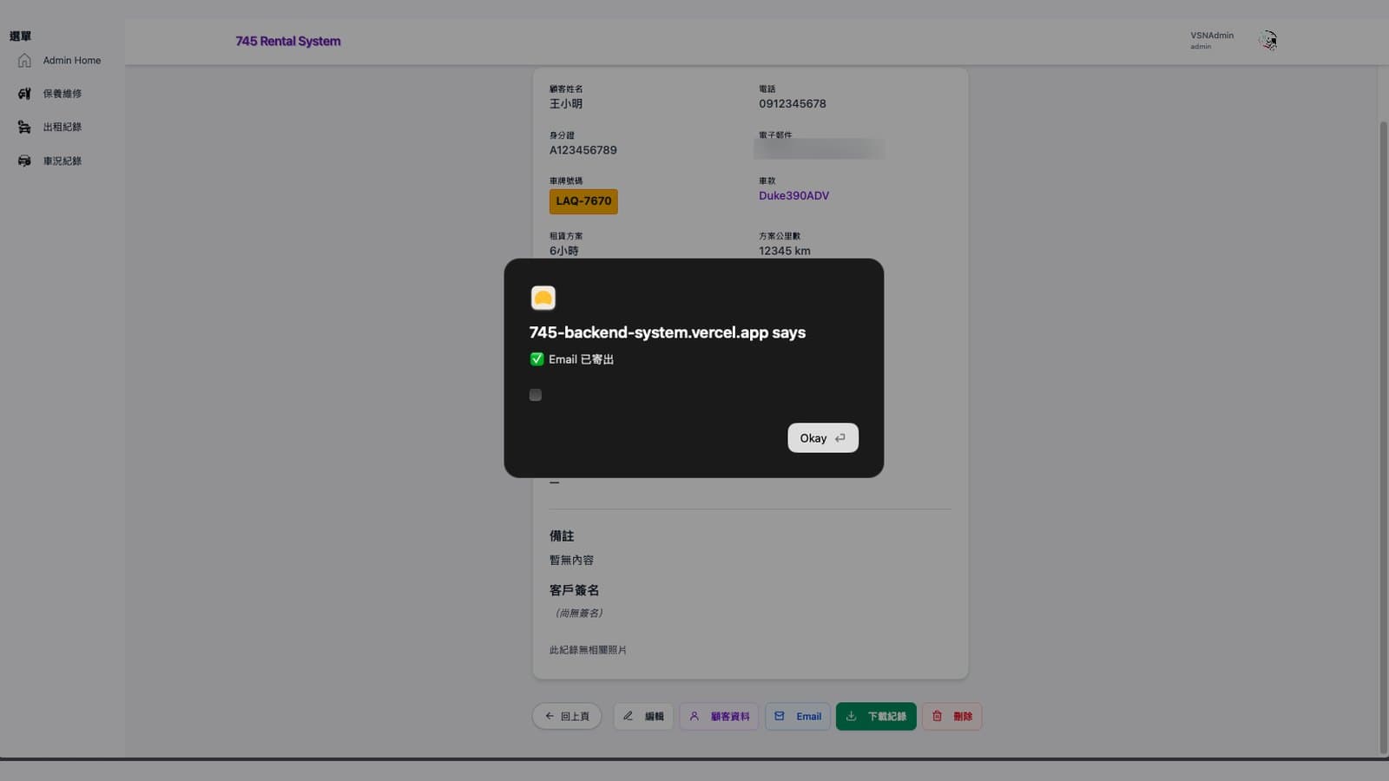
Task: Click the admin avatar icon at top right
Action: pyautogui.click(x=1268, y=41)
